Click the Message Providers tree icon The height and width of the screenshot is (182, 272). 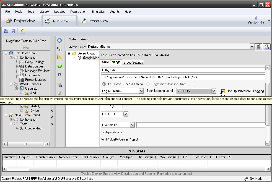coord(22,71)
